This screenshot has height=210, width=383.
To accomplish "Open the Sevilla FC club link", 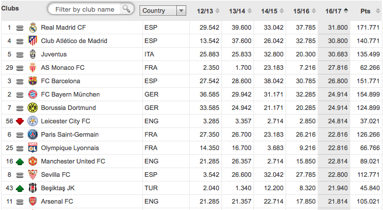I will 55,175.
